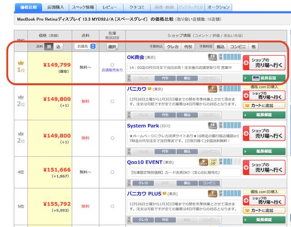
Task: Click the 13 years badge for OK商会
Action: [212, 57]
